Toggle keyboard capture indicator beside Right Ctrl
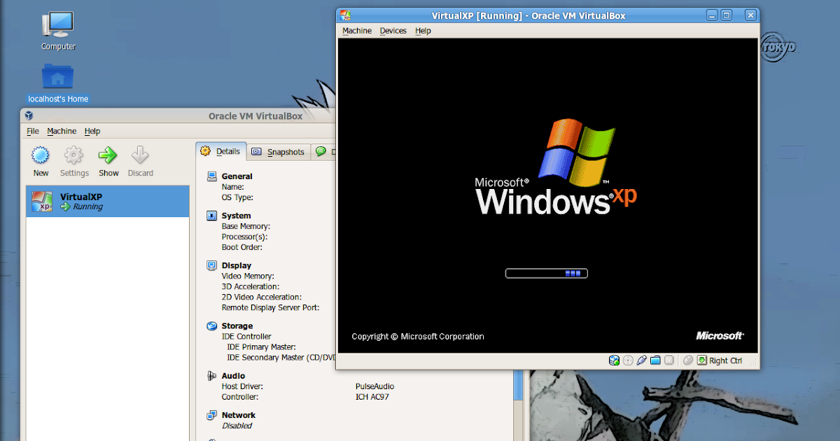840x441 pixels. coord(702,360)
